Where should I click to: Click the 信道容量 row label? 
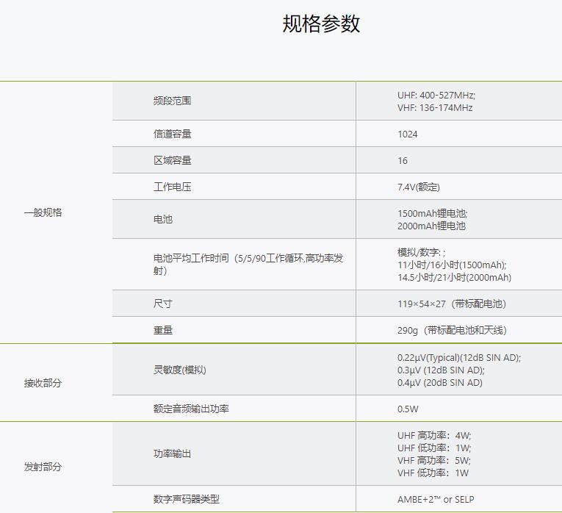tap(172, 134)
